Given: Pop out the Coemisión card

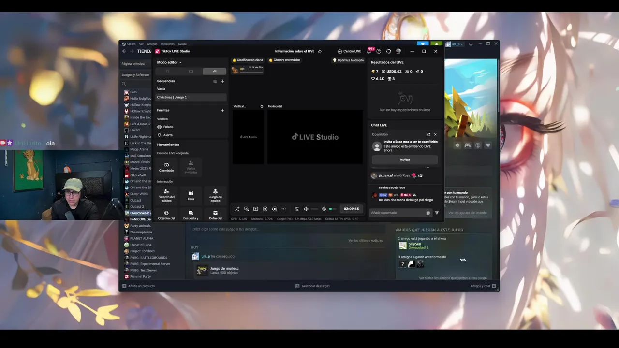Looking at the screenshot, I should point(428,134).
